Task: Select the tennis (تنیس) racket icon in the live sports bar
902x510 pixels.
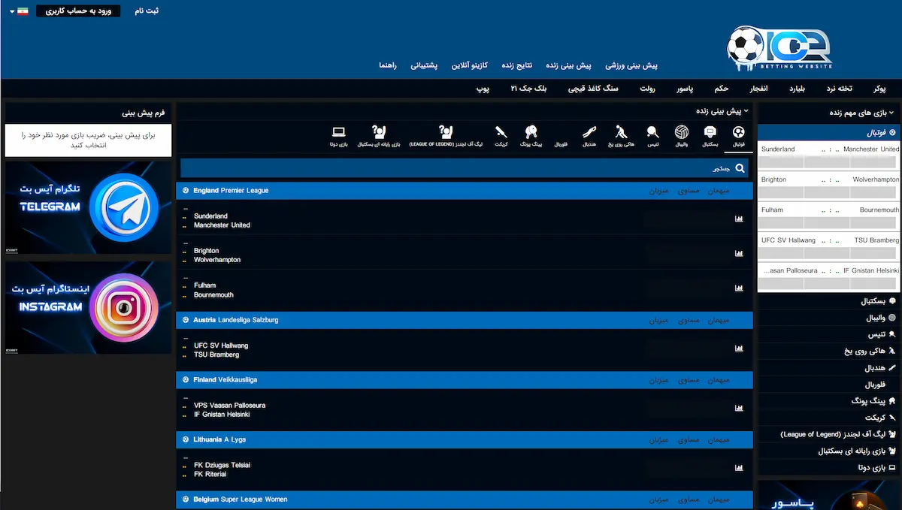Action: (x=652, y=132)
